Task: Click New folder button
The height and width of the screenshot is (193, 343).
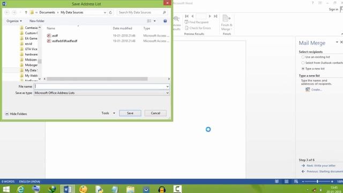Action: tap(37, 21)
